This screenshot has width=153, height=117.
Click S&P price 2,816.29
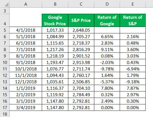(81, 49)
